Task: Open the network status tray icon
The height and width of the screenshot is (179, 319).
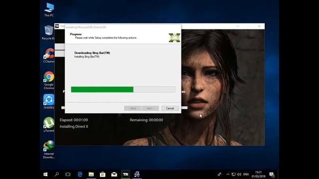Action: click(x=234, y=175)
